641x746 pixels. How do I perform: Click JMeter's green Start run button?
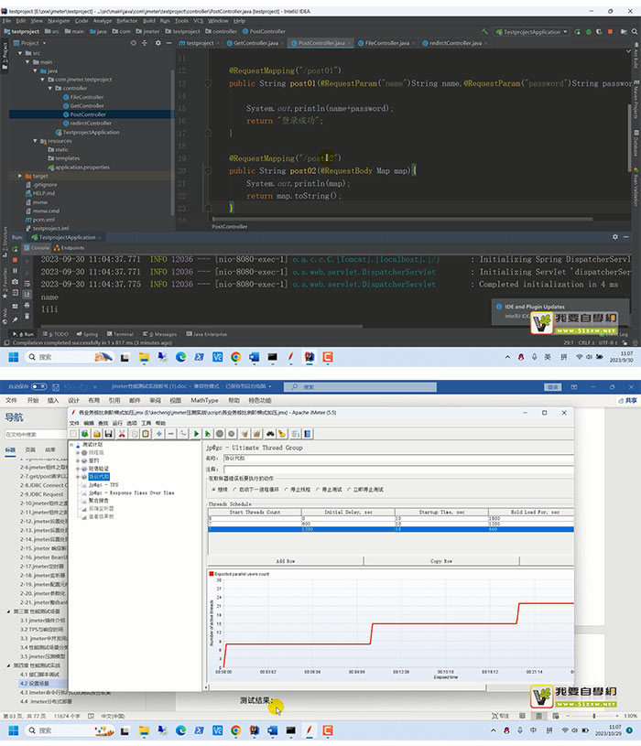point(196,434)
